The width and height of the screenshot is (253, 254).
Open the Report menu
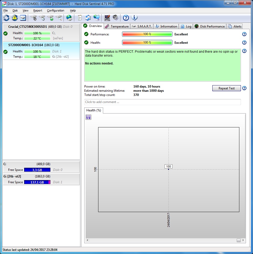tap(38, 10)
